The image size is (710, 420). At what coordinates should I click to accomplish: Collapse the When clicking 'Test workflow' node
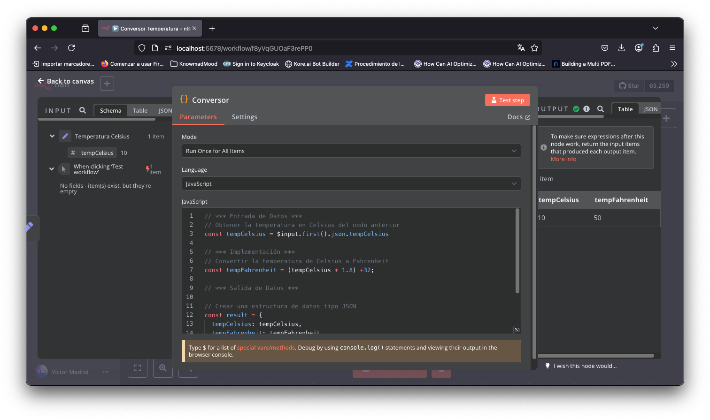(52, 169)
